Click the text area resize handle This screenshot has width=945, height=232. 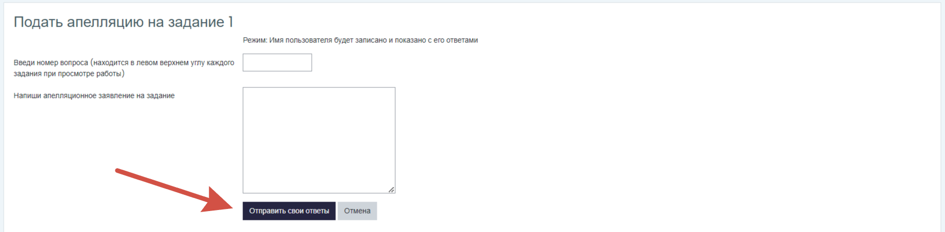coord(391,190)
